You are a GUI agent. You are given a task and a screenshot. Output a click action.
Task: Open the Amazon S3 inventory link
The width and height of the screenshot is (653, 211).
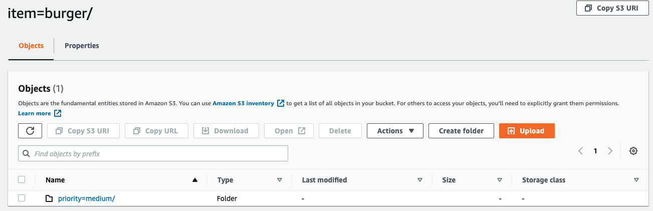point(243,103)
